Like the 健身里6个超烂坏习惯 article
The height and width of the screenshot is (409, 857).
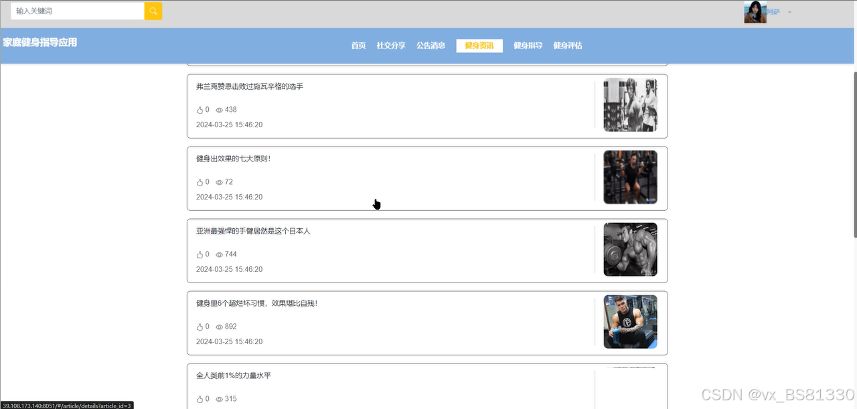[200, 327]
